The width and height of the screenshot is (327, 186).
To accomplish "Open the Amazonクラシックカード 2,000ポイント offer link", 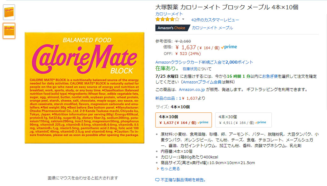I will click(x=204, y=62).
